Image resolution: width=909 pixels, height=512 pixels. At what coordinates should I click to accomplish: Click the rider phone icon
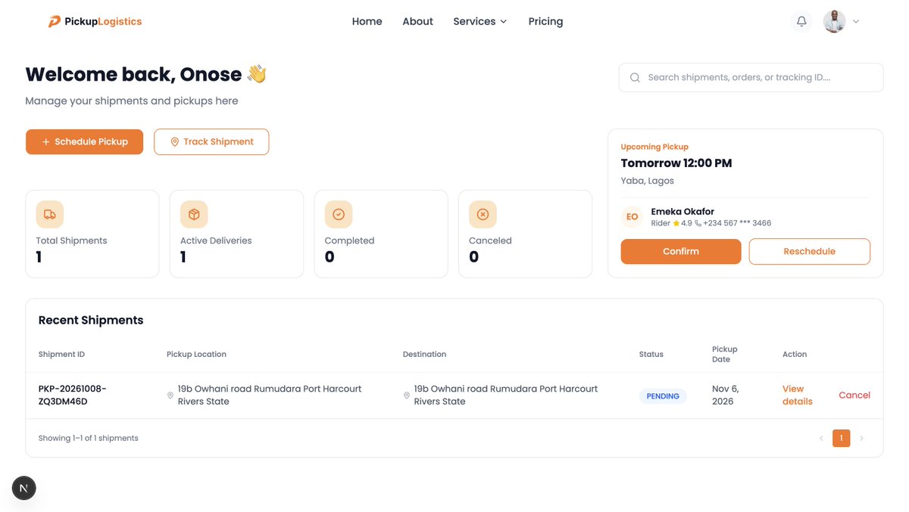[698, 223]
